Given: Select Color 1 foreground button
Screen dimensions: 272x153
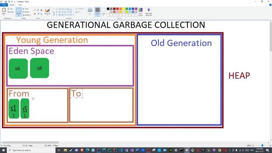Looking at the screenshot, I should tap(97, 12).
